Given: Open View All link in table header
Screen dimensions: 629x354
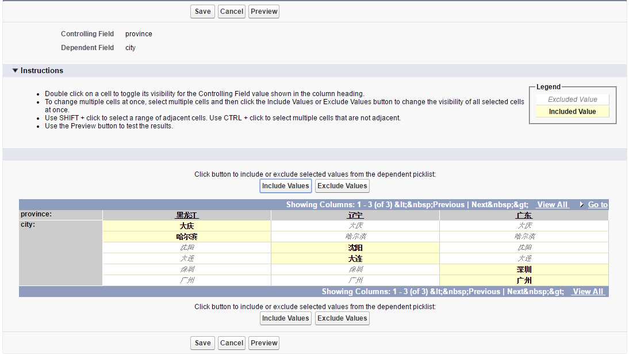Looking at the screenshot, I should click(x=553, y=204).
